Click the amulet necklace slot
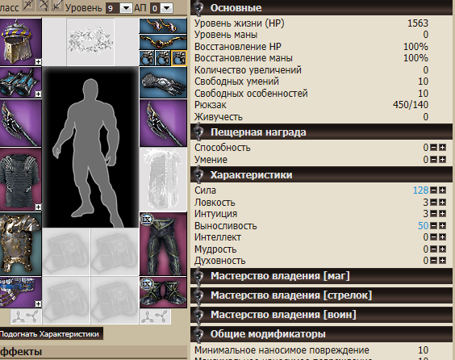This screenshot has width=455, height=360. point(163,42)
